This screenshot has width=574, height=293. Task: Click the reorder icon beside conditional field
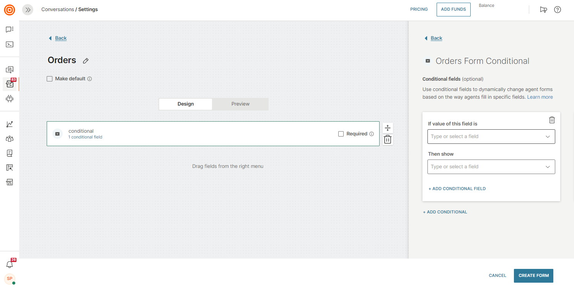point(388,128)
